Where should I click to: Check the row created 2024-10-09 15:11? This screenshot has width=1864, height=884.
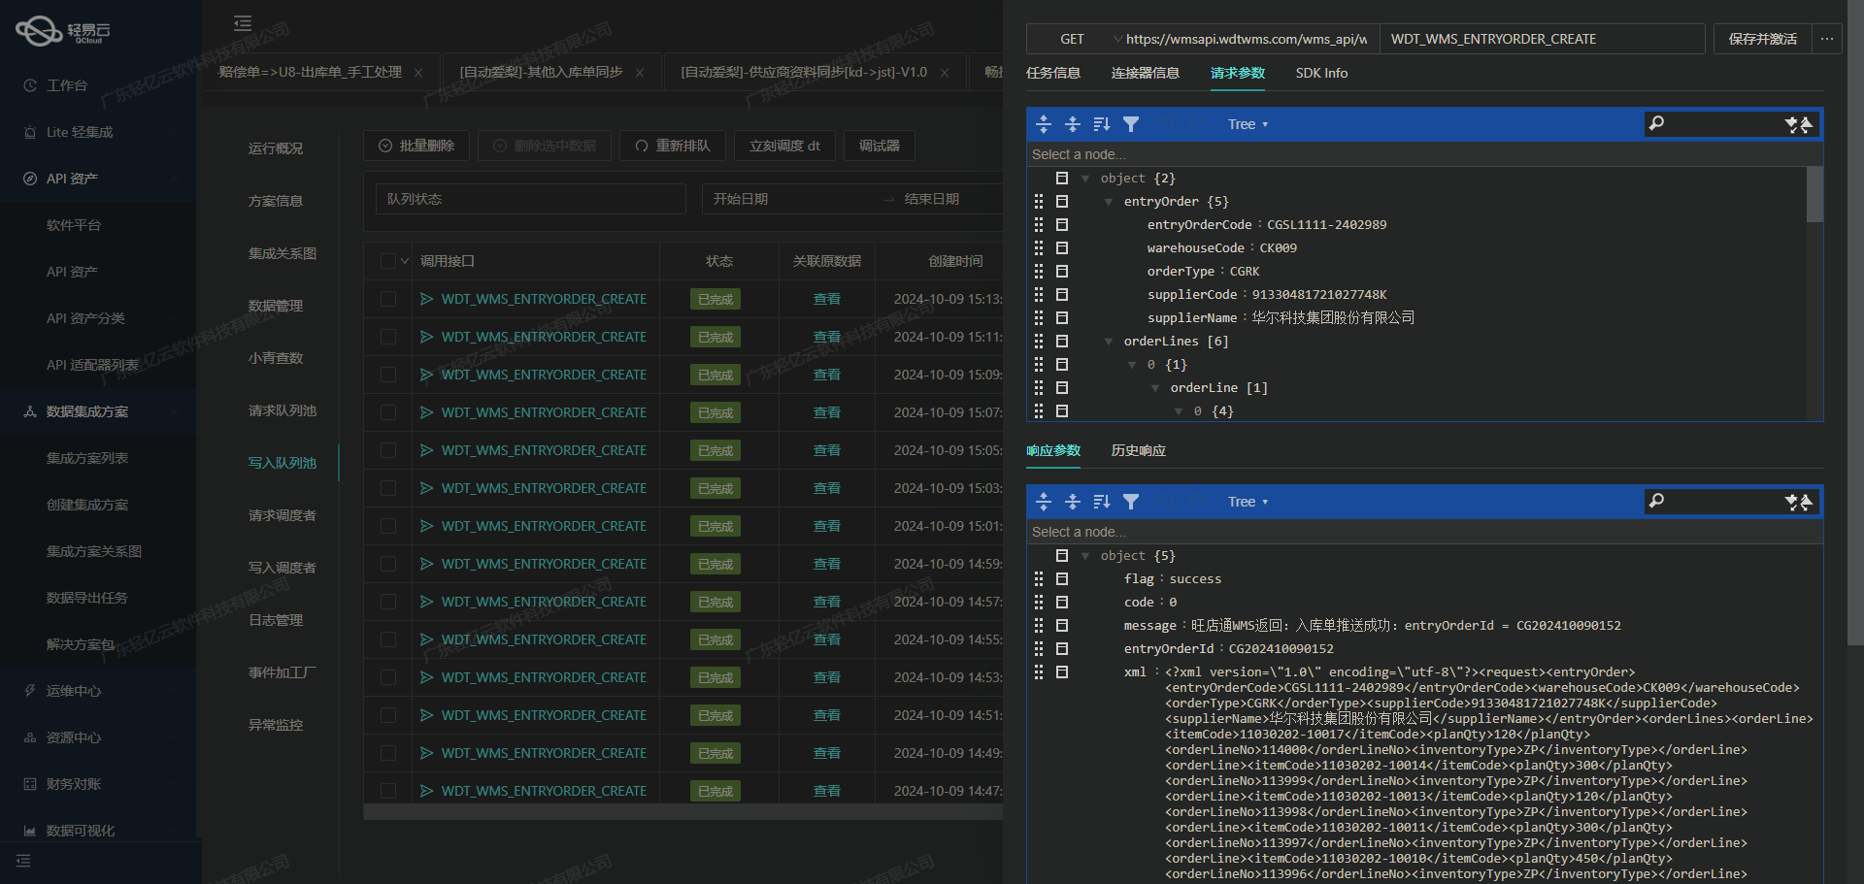click(388, 337)
